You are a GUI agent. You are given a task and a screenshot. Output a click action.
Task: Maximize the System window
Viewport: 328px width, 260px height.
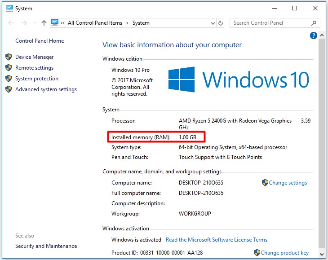(295, 9)
